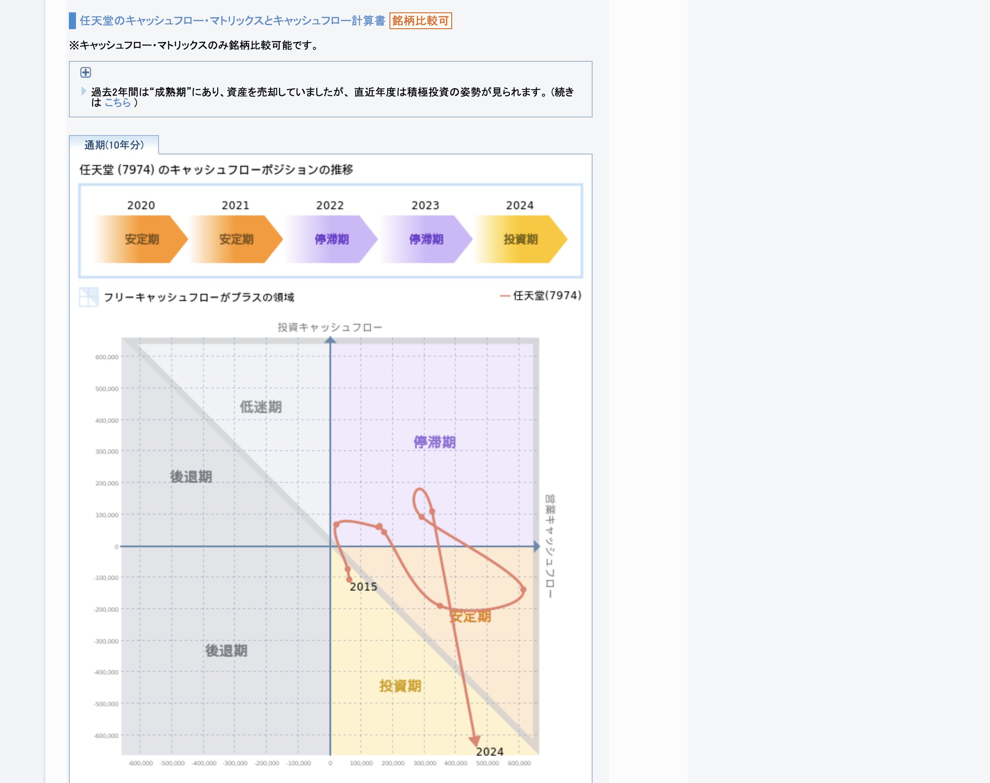Expand the plus icon in summary box

[85, 72]
